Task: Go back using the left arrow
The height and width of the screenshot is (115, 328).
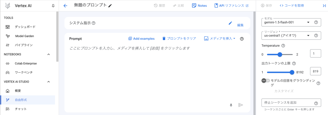Action: [x=65, y=6]
